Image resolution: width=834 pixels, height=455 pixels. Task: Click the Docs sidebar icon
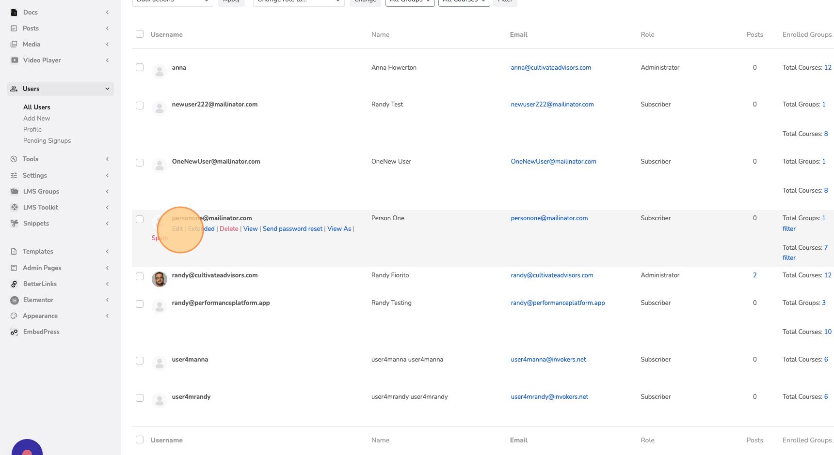coord(14,13)
